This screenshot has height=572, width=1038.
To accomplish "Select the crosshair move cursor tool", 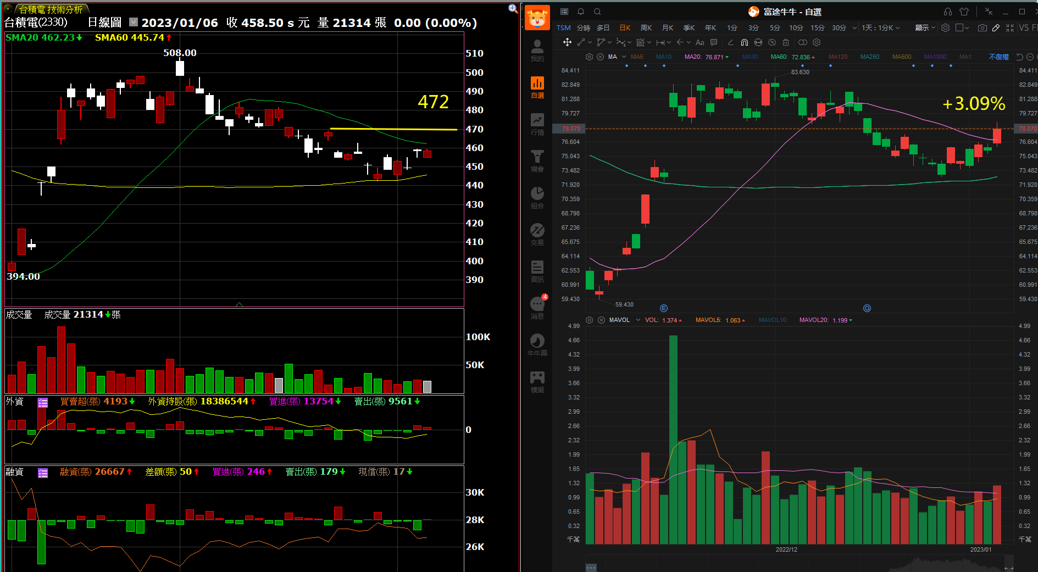I will pos(567,42).
